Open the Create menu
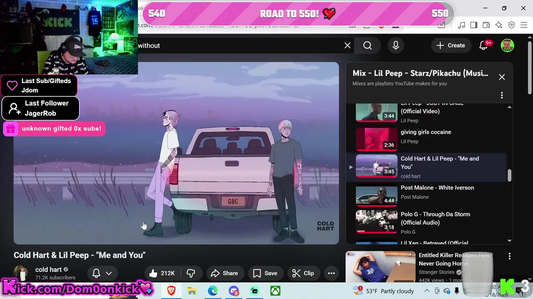Viewport: 533px width, 299px height. pos(451,46)
